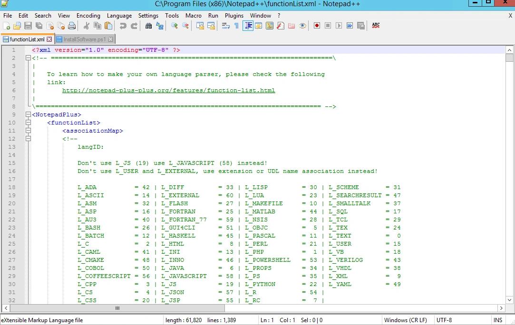The width and height of the screenshot is (515, 325).
Task: Click the macro Playback triangle icon
Action: tap(339, 26)
